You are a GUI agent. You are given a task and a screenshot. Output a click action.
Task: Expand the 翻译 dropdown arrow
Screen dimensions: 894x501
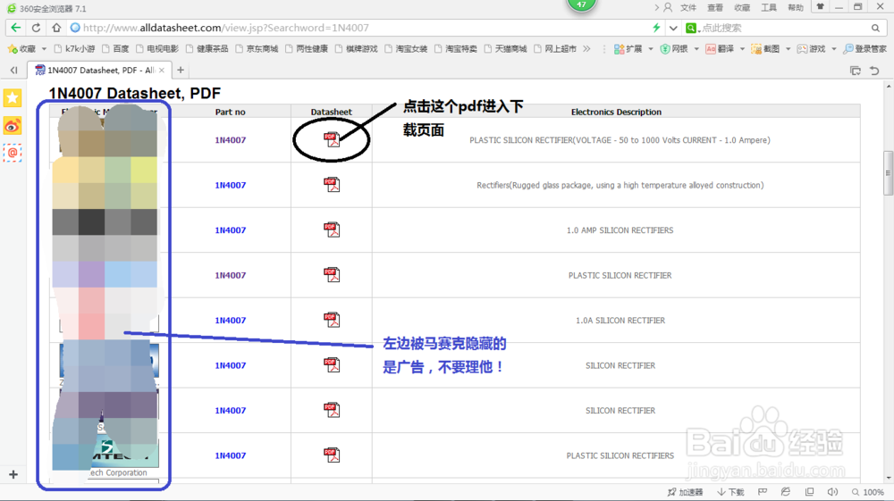(742, 49)
